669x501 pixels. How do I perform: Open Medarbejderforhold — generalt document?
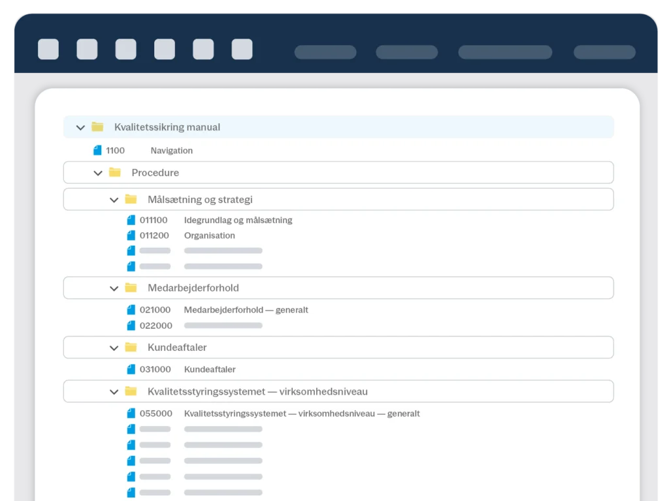(x=246, y=310)
